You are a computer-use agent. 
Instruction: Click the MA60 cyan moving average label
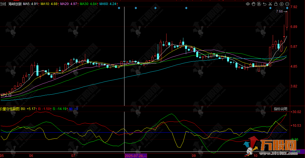(x=109, y=4)
